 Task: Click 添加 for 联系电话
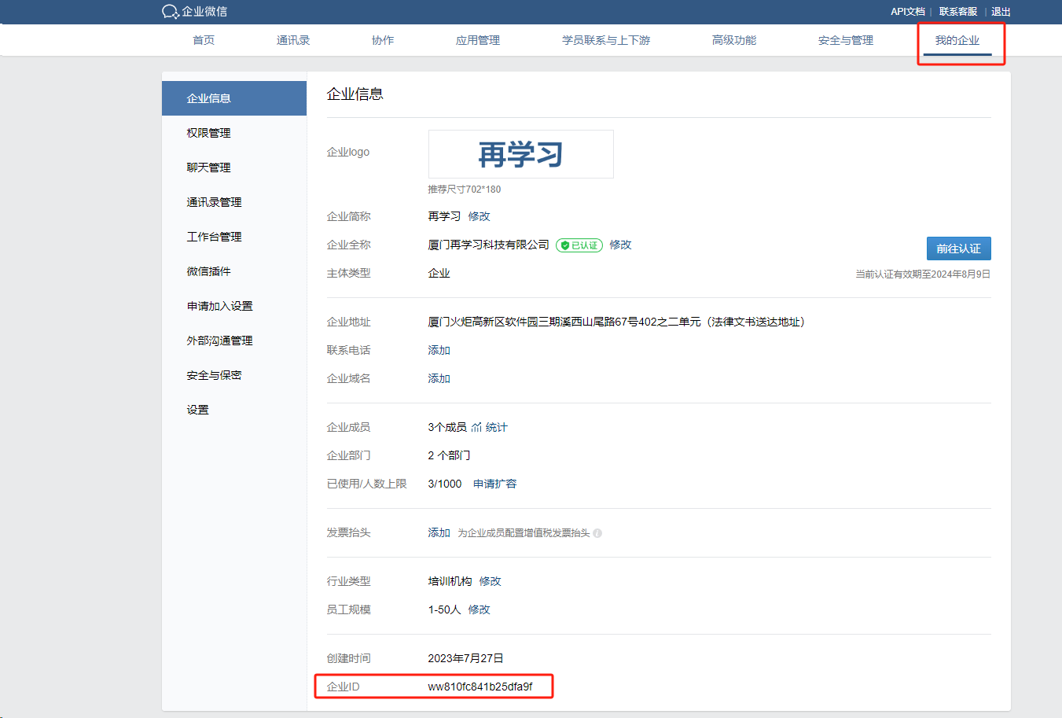pos(439,350)
